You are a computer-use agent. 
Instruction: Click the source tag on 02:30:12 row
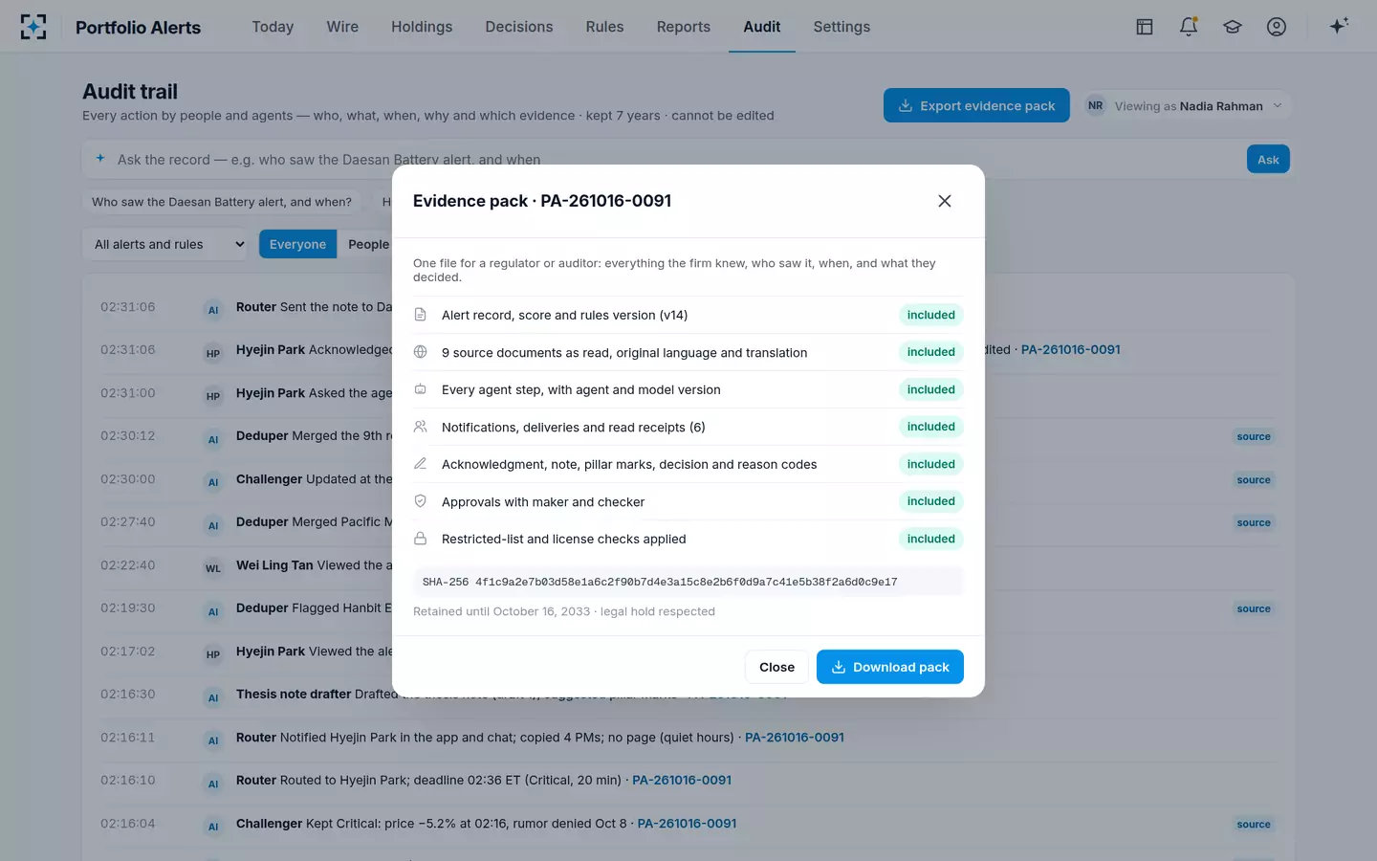coord(1254,437)
